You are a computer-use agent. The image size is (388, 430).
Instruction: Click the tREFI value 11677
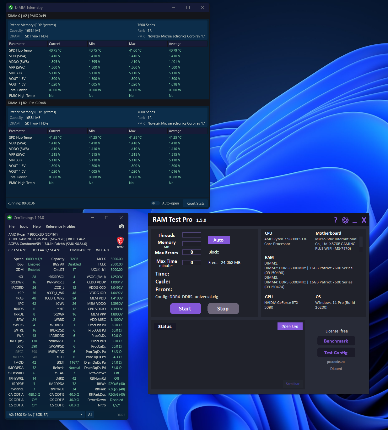coord(74,362)
